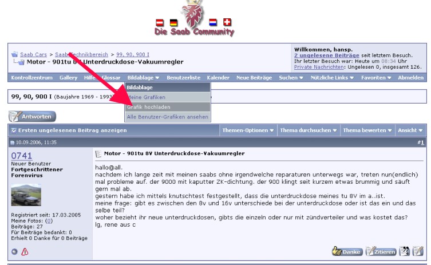Image resolution: width=431 pixels, height=265 pixels.
Task: Open Kontrollzentrum in the navigation bar
Action: pos(31,78)
